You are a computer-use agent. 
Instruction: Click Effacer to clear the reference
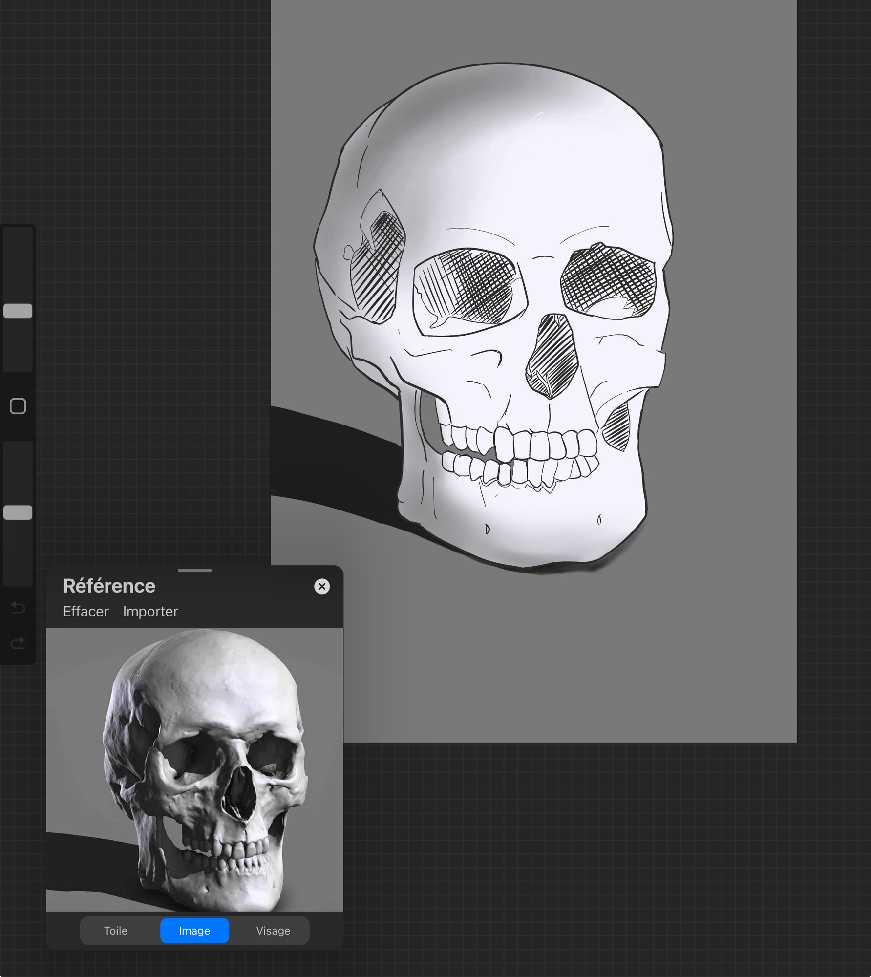(x=86, y=612)
